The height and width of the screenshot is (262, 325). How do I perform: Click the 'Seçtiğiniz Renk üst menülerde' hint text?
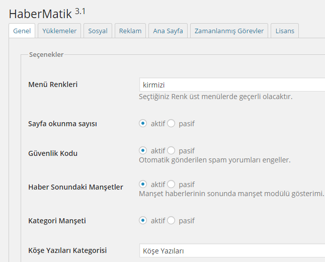(215, 97)
